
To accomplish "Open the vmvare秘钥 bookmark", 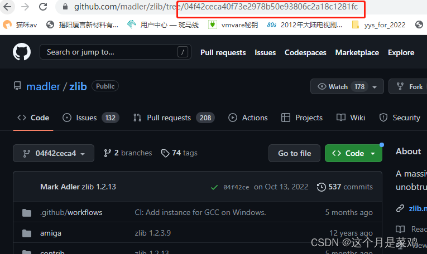I will (x=233, y=25).
